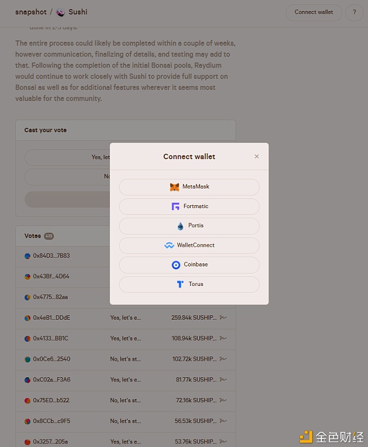Click the greyed-out Vote submit button
Image resolution: width=368 pixels, height=447 pixels.
click(x=67, y=199)
